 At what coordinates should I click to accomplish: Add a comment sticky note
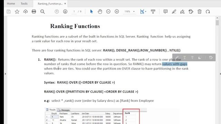[165, 11]
